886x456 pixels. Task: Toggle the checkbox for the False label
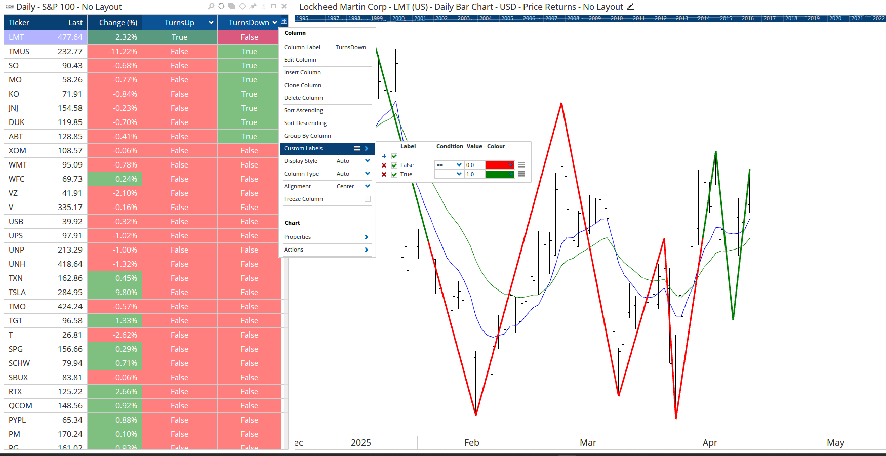point(394,165)
